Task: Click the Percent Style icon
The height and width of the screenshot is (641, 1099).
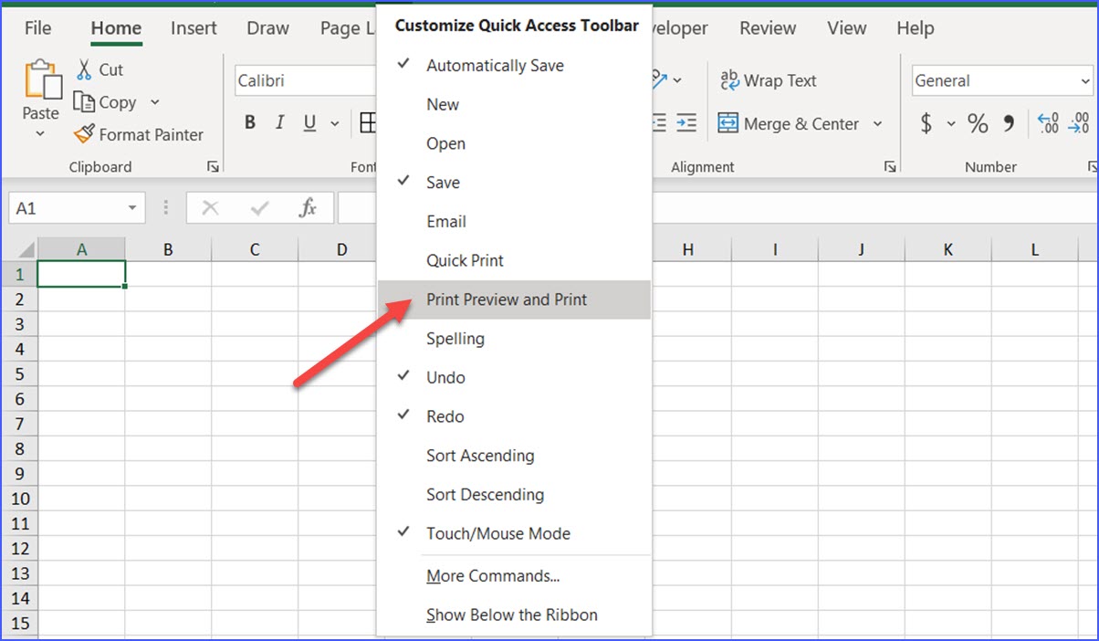Action: pos(977,123)
